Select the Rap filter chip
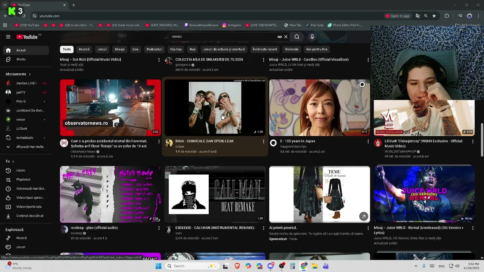This screenshot has width=484, height=272. click(192, 49)
